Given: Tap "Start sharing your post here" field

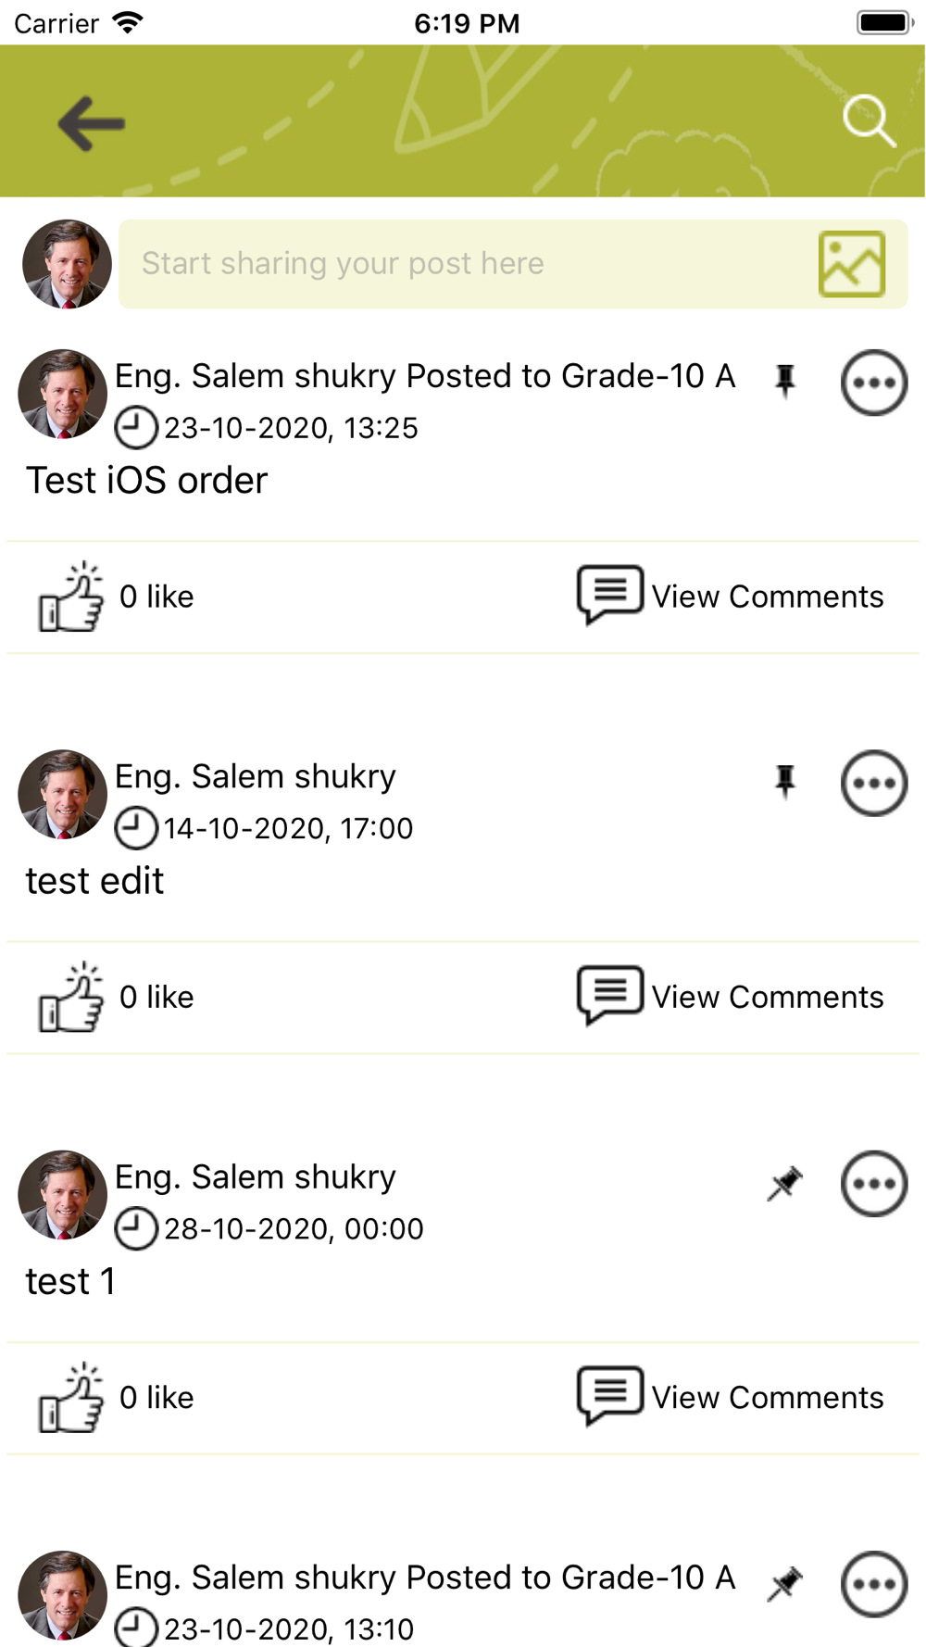Looking at the screenshot, I should click(x=513, y=264).
